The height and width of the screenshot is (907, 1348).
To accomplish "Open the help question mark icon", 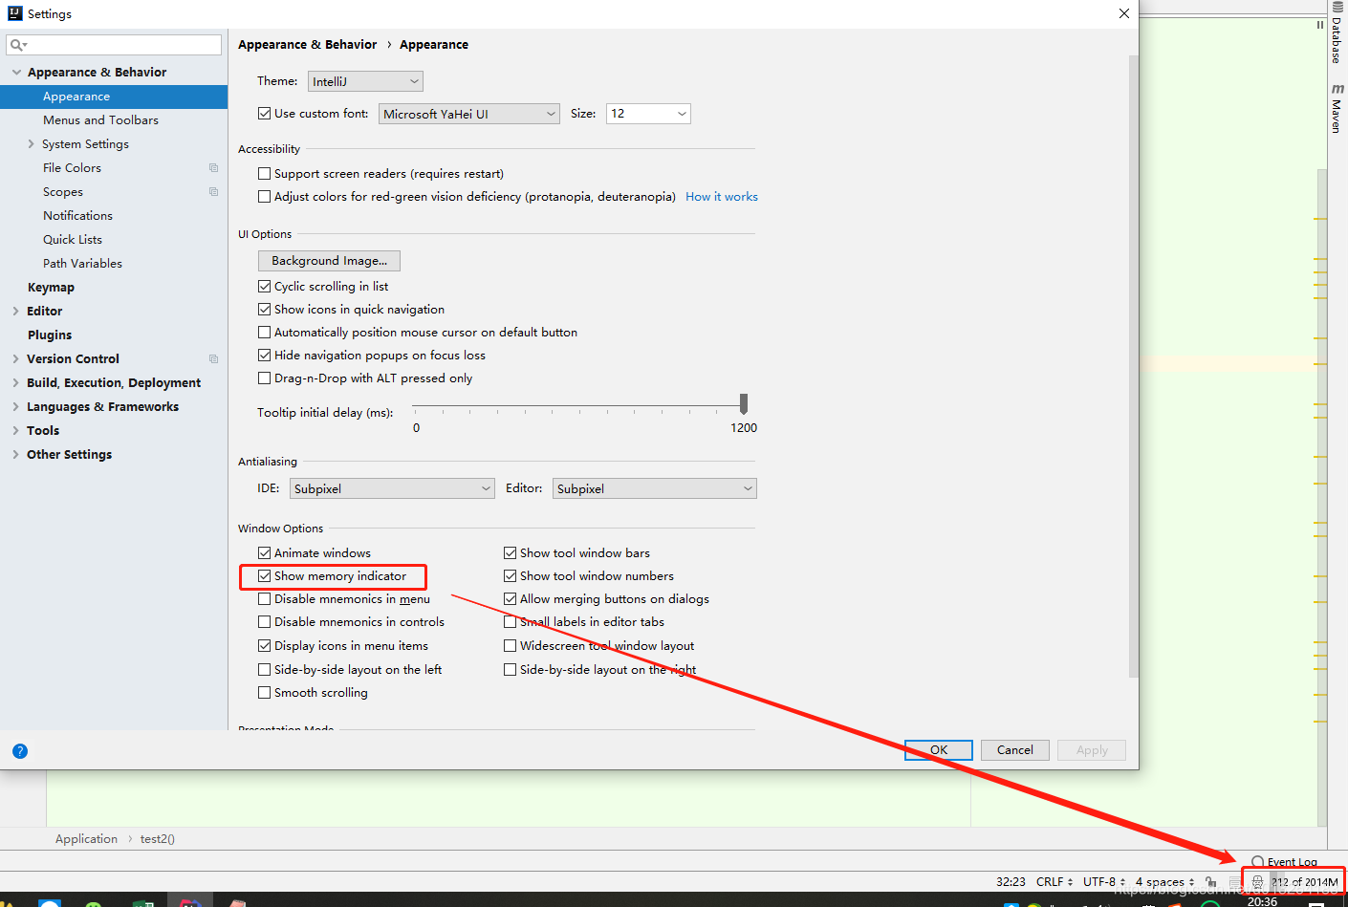I will pos(20,751).
